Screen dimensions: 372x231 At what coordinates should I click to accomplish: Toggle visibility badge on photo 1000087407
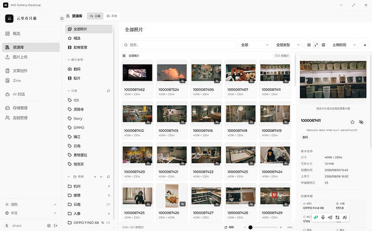(251, 81)
